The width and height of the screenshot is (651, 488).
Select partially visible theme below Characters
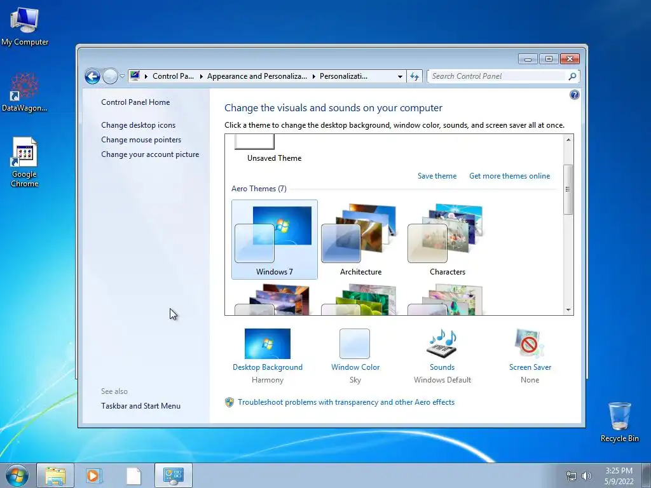(447, 299)
